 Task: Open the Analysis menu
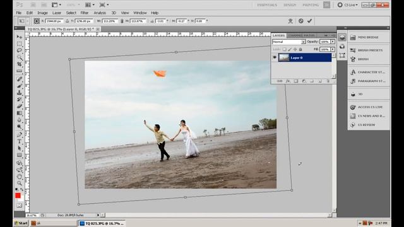point(100,13)
